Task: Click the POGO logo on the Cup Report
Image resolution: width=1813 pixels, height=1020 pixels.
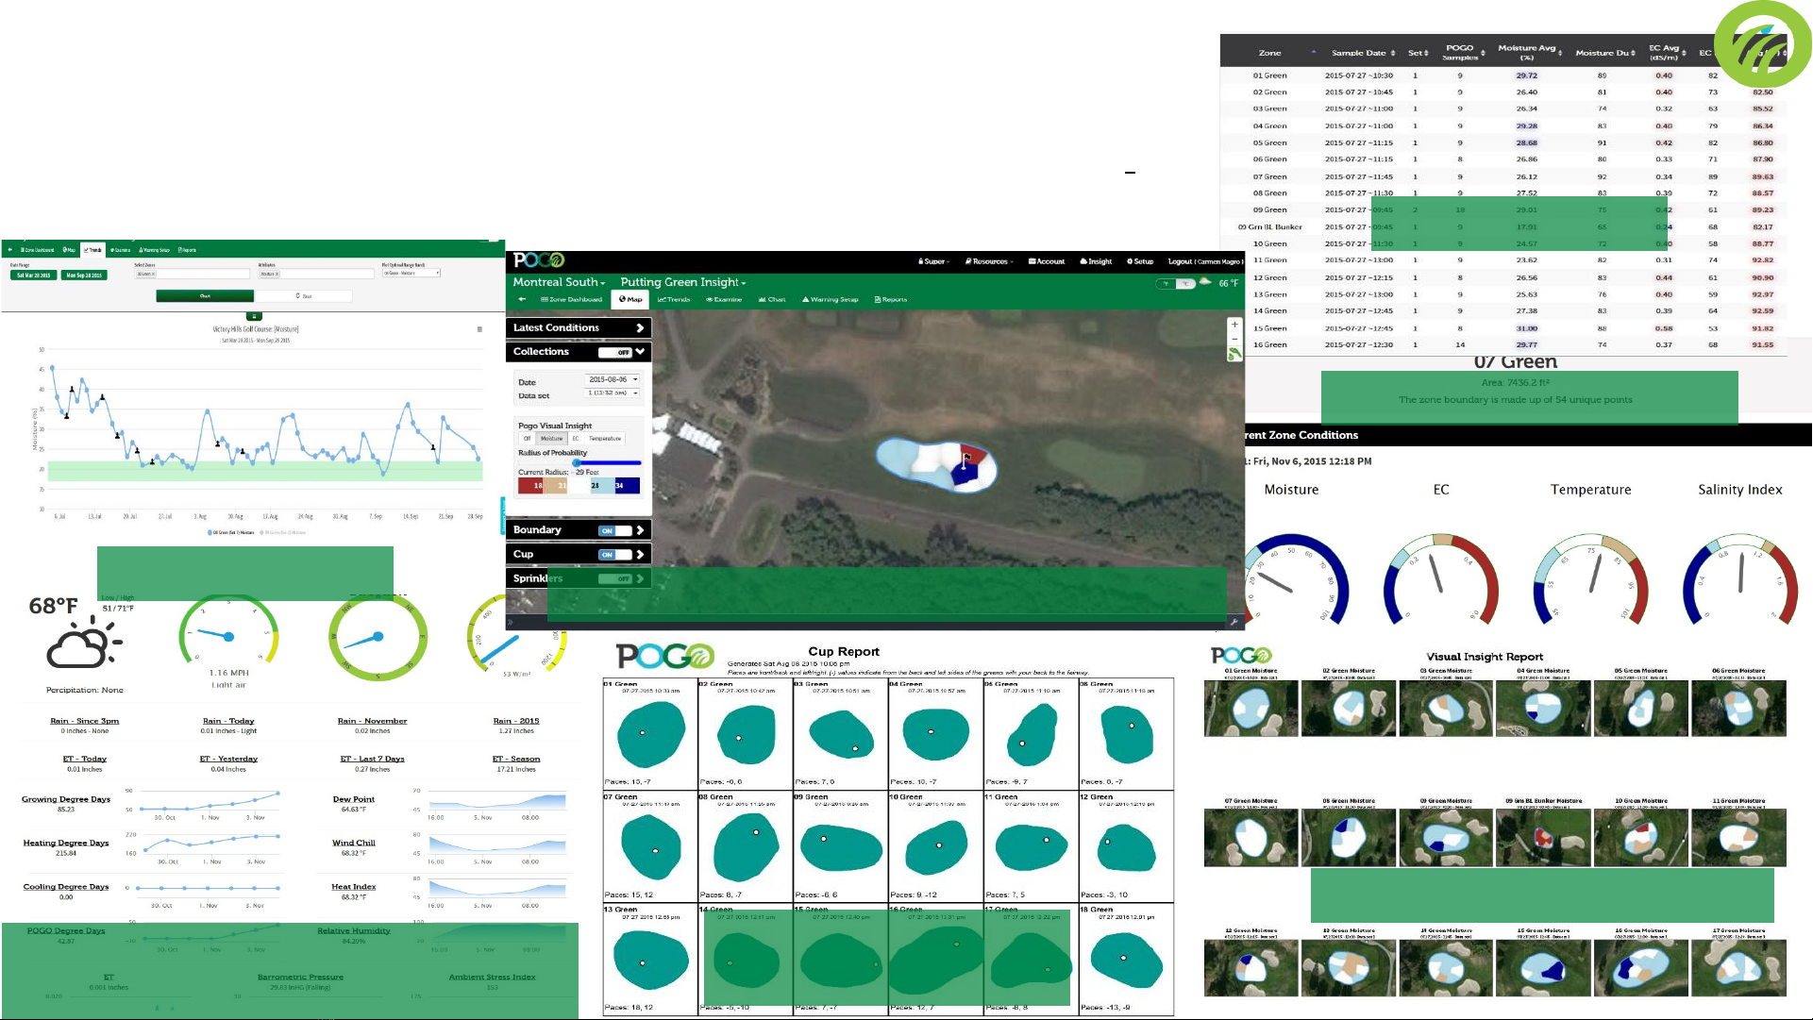Action: 664,656
